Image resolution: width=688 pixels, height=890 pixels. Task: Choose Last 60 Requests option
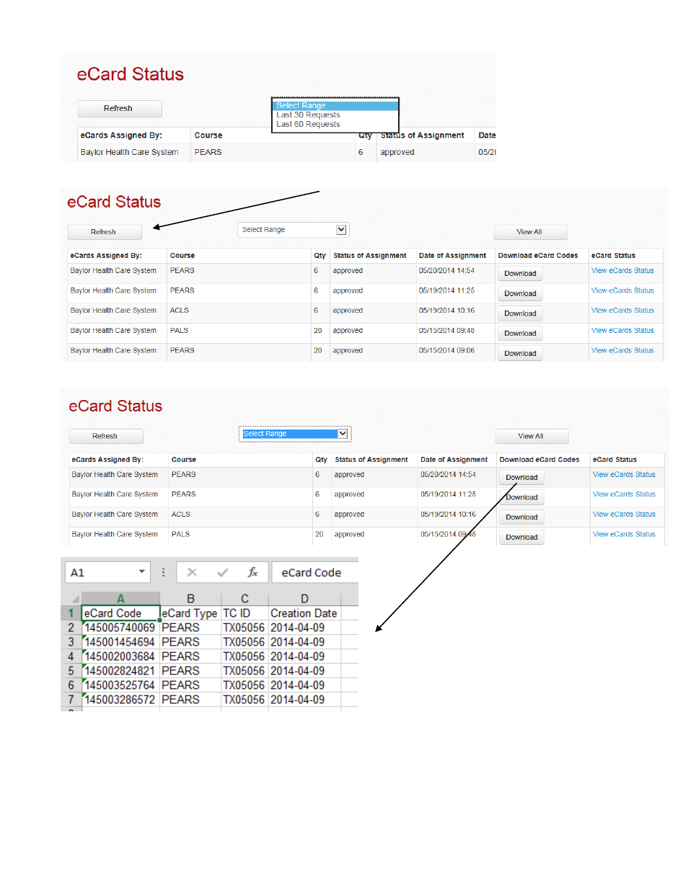[x=308, y=124]
